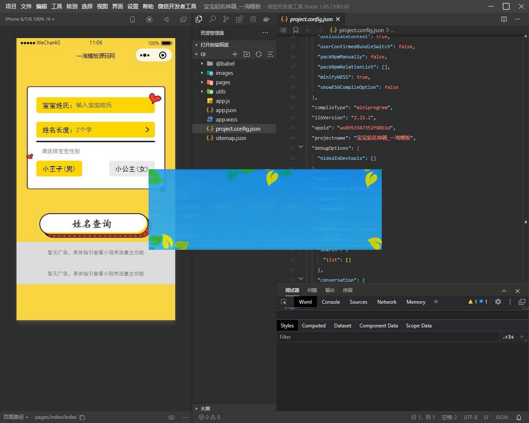Select the 小王子(男) button
Screen dimensions: 529x423
(x=59, y=169)
